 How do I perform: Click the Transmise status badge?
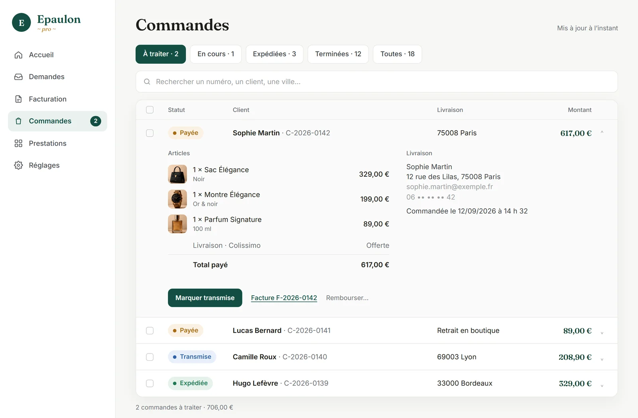(x=192, y=357)
